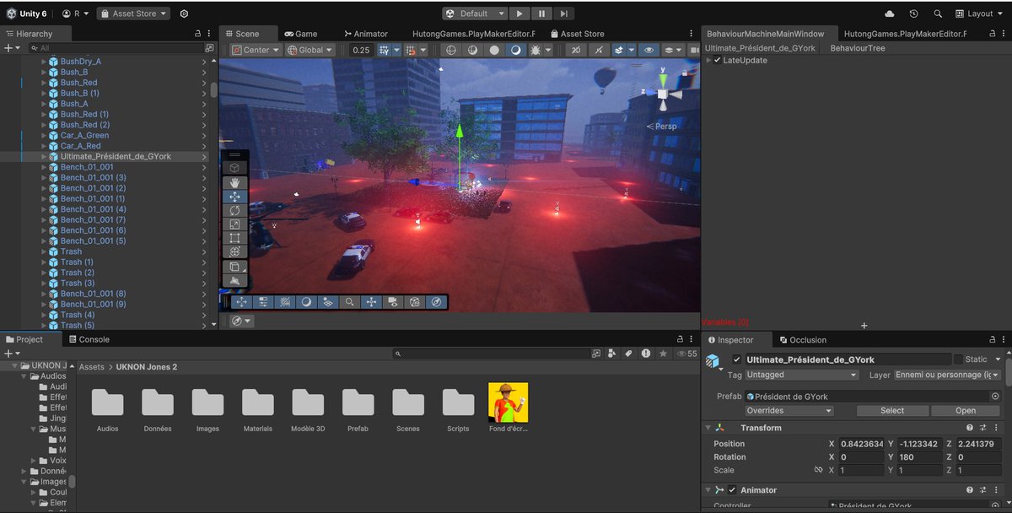Open the Prefab folder
This screenshot has width=1012, height=513.
coord(358,409)
